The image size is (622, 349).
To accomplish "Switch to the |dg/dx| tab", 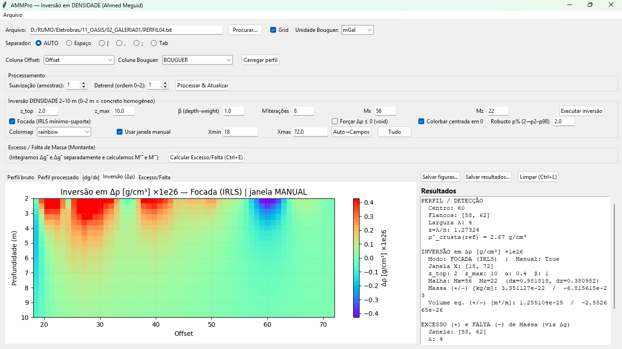I will [x=91, y=177].
